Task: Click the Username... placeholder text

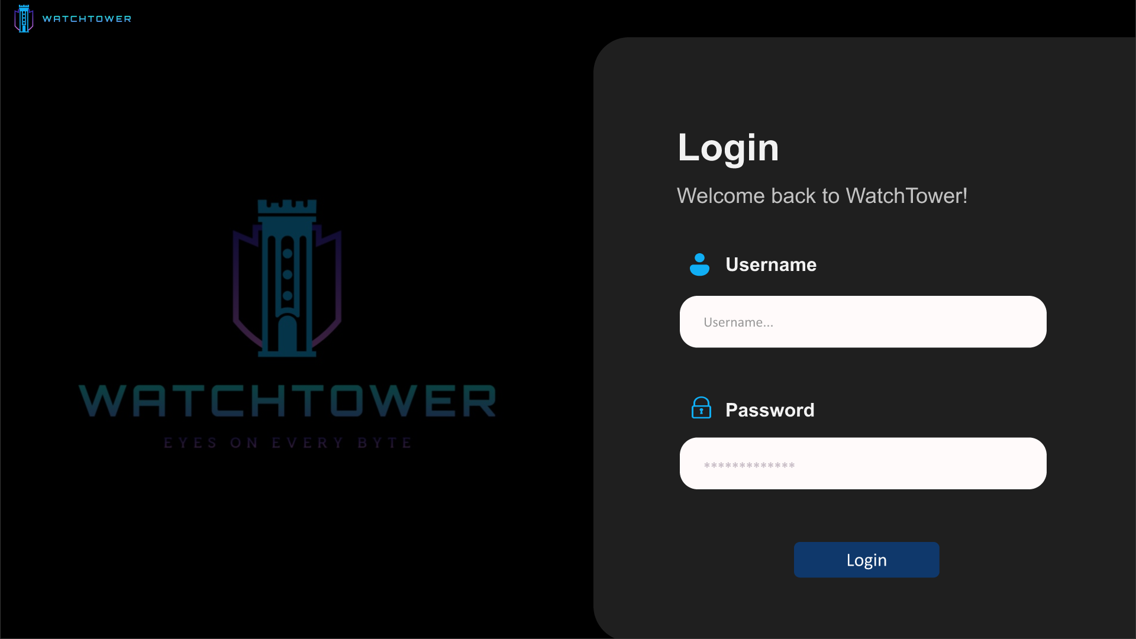Action: tap(738, 322)
